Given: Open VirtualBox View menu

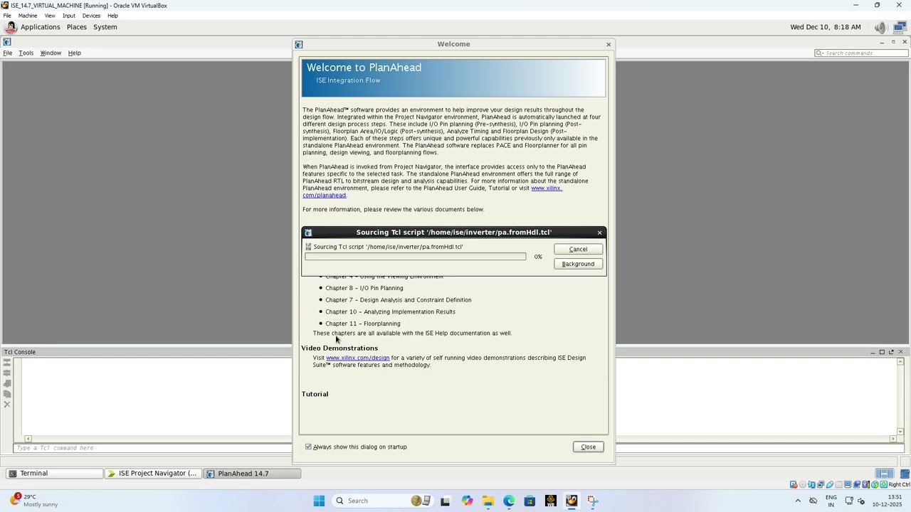Looking at the screenshot, I should click(50, 16).
